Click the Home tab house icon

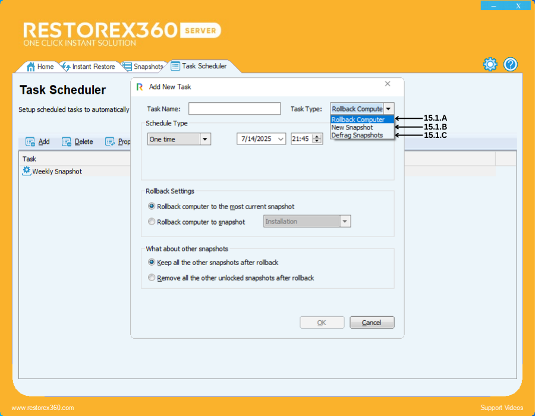click(x=31, y=67)
